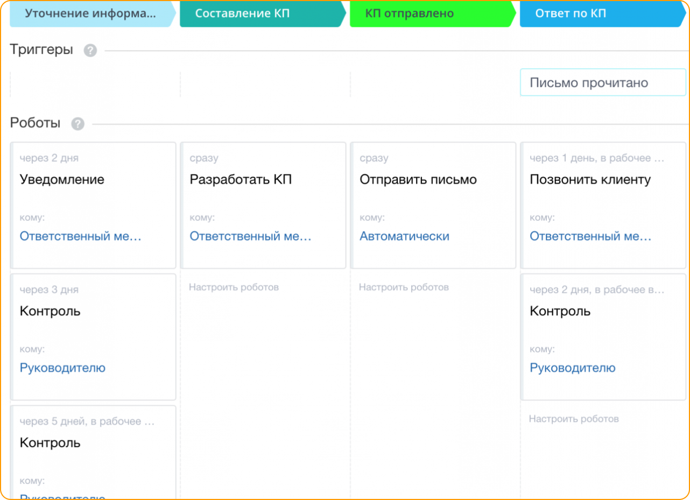Image resolution: width=690 pixels, height=500 pixels.
Task: Click the Автоматически recipient link
Action: 404,236
